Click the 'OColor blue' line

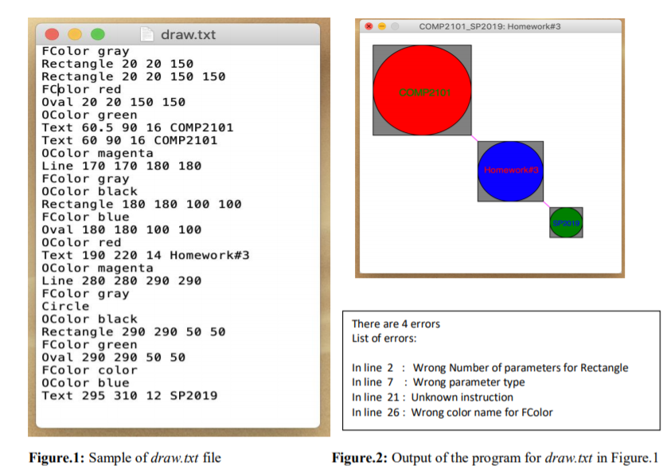[x=85, y=383]
